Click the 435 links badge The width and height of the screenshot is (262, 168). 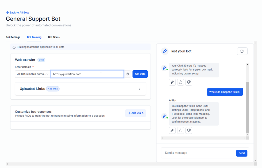53,89
